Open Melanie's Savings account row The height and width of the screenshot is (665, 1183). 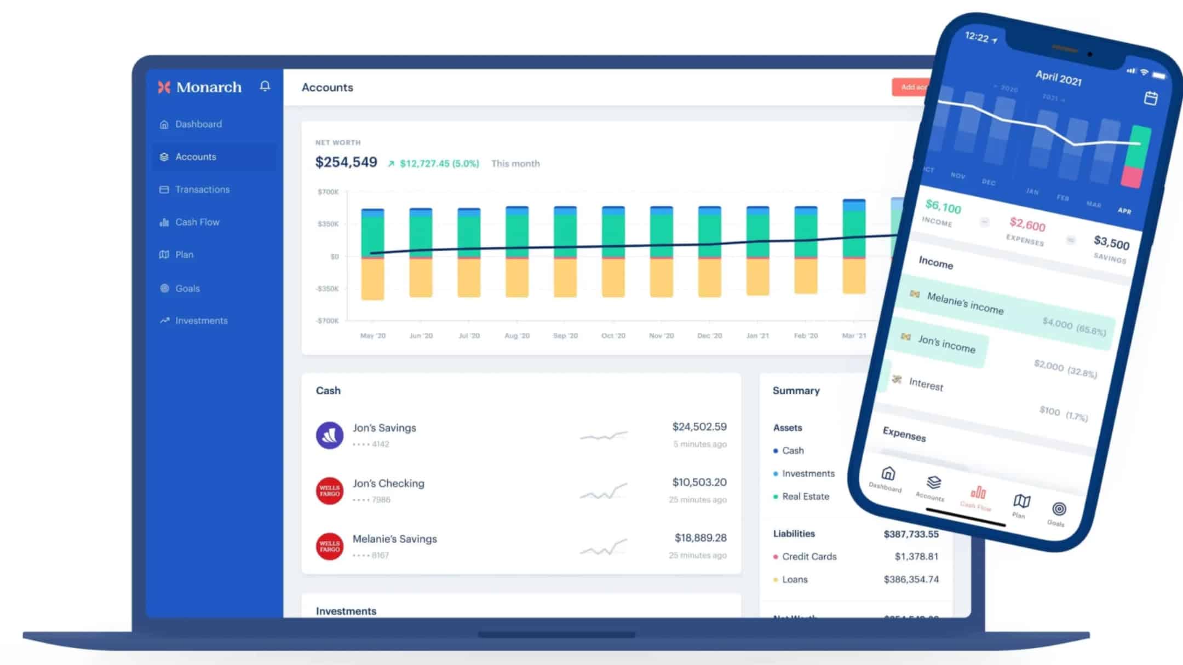click(521, 546)
